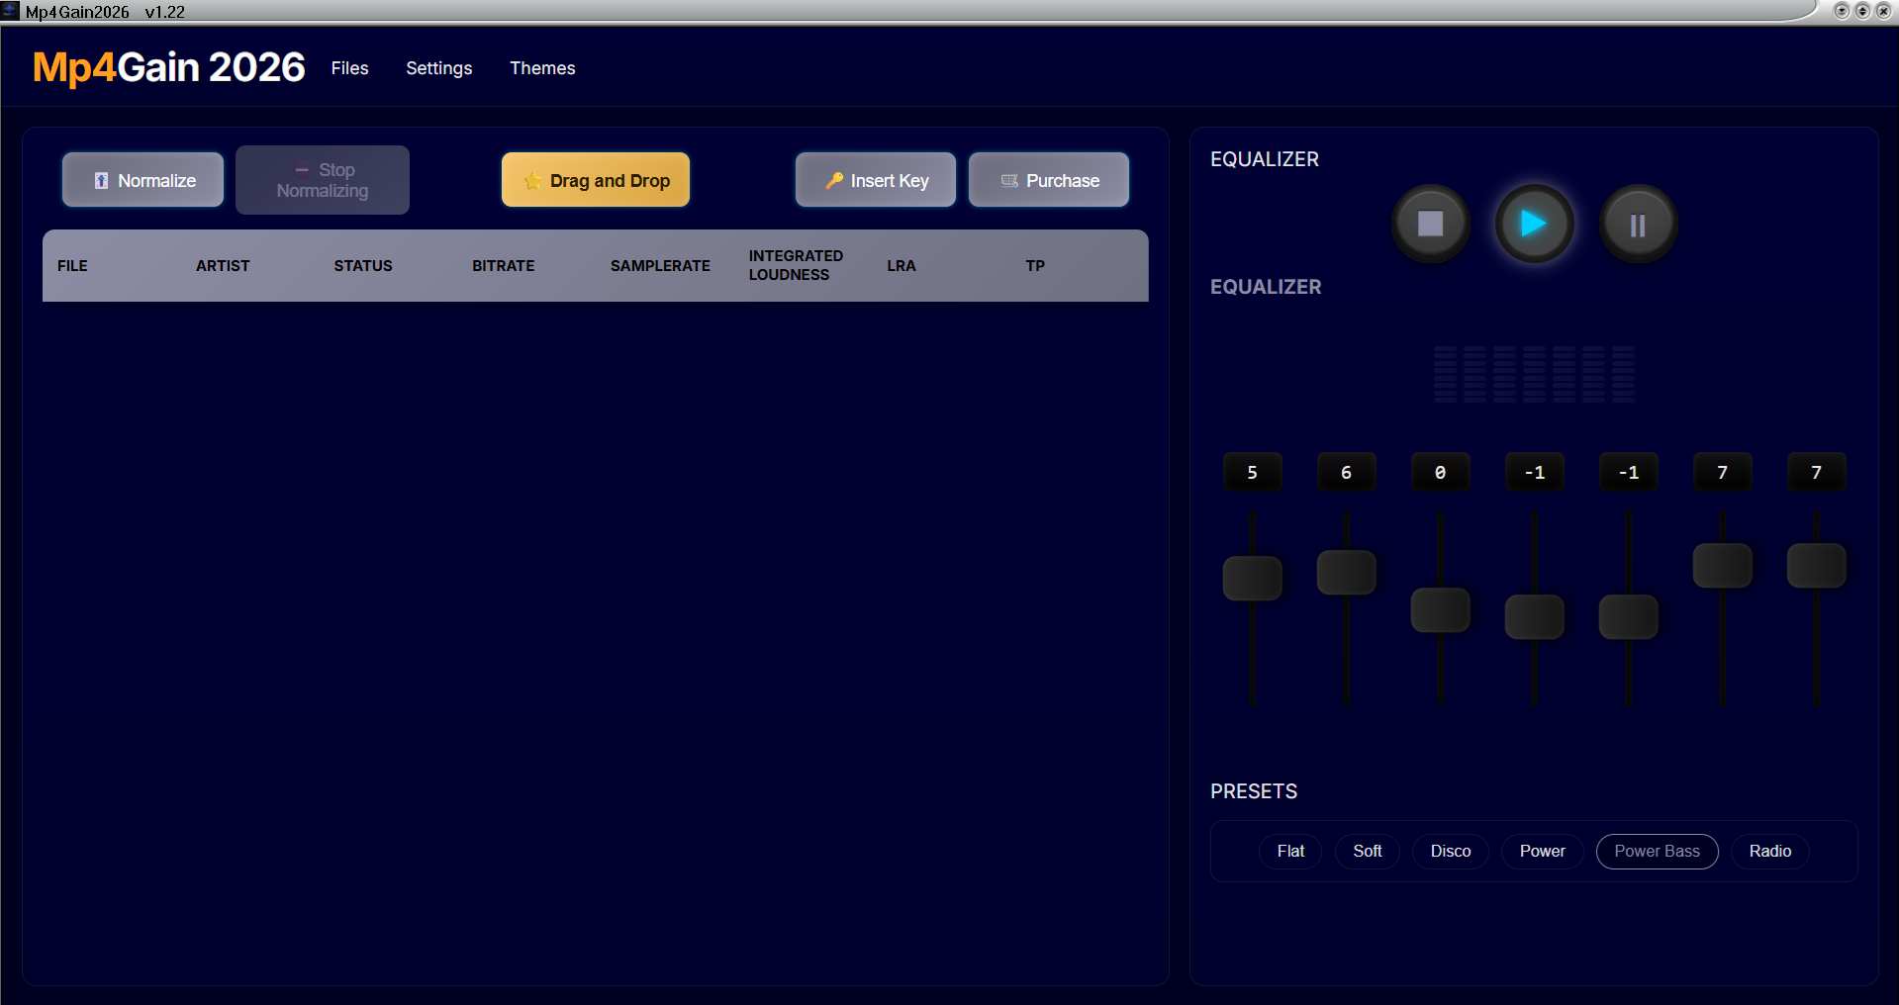
Task: Select the Flat equalizer preset
Action: tap(1290, 852)
